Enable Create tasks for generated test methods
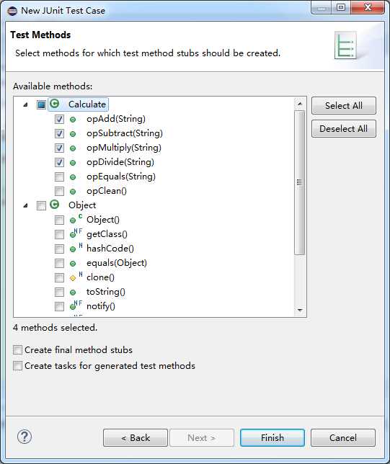390x464 pixels. click(x=17, y=366)
